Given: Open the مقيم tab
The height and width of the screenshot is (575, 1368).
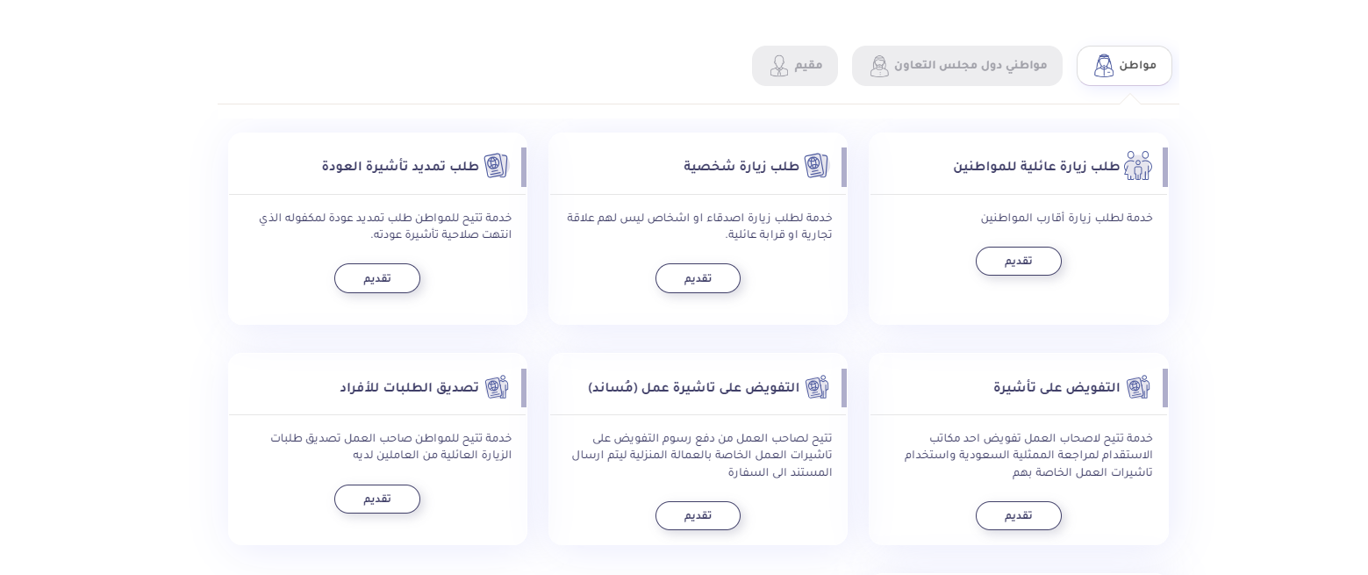Looking at the screenshot, I should (795, 66).
